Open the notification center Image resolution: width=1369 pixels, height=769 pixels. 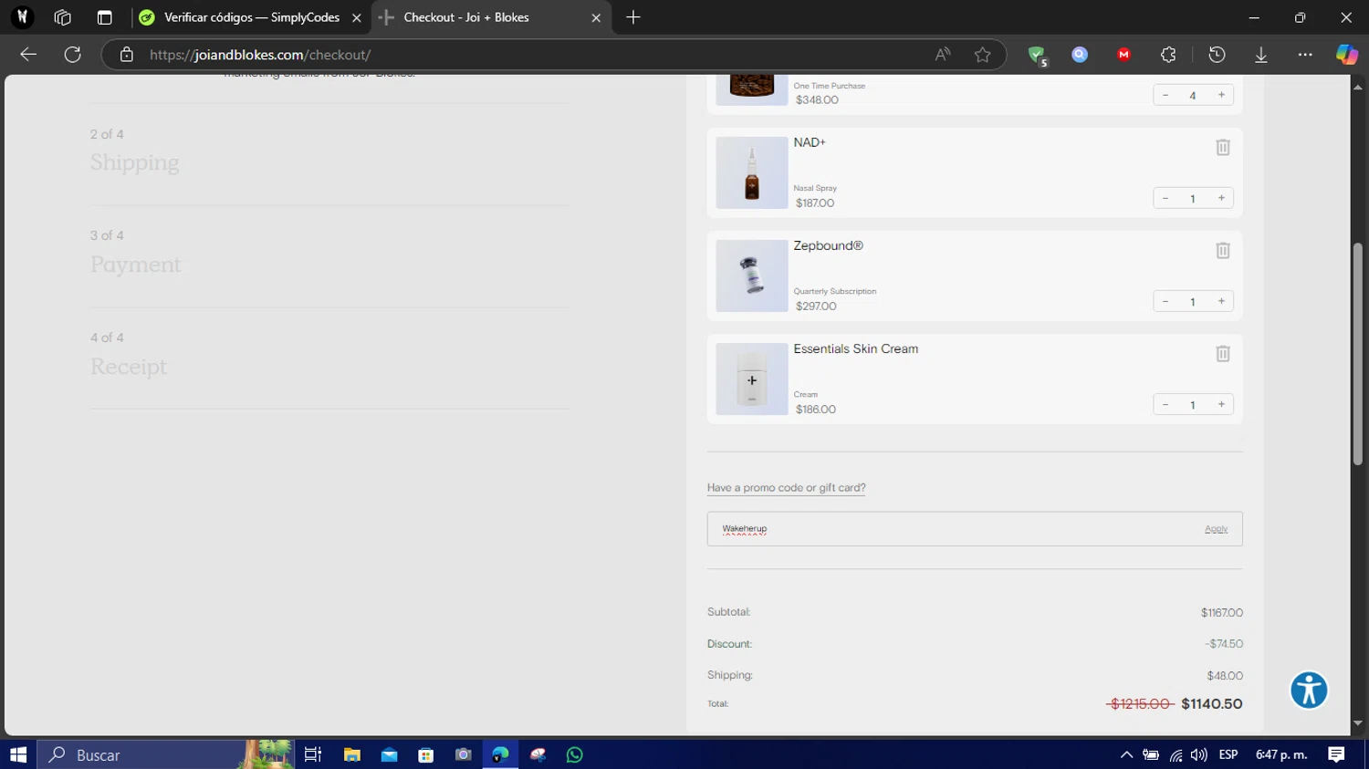(1336, 754)
